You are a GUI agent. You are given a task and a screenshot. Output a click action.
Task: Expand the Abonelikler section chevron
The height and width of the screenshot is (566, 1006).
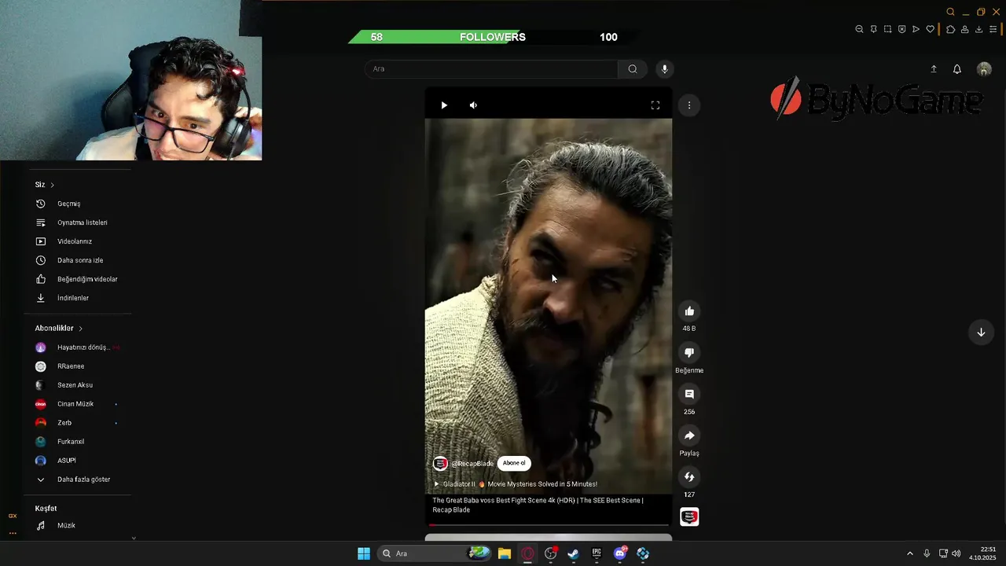[80, 329]
